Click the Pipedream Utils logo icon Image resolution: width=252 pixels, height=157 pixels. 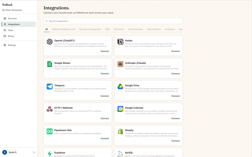49,131
